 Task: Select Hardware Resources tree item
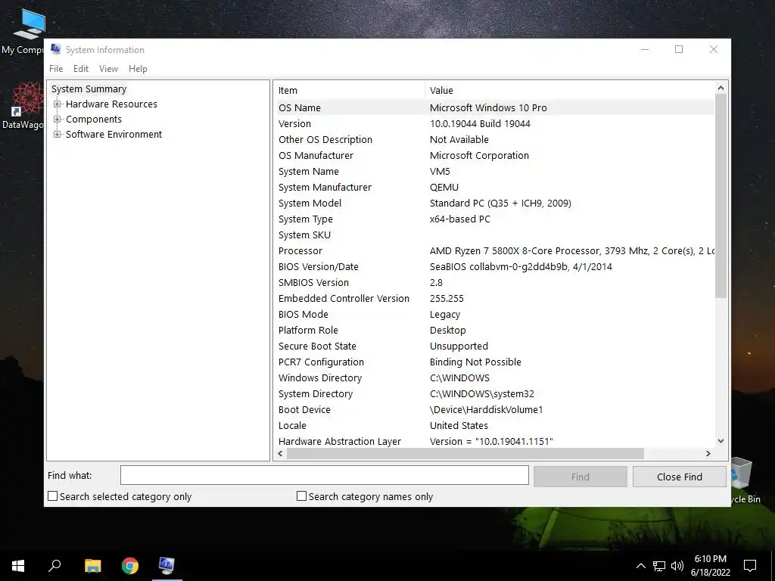click(111, 104)
